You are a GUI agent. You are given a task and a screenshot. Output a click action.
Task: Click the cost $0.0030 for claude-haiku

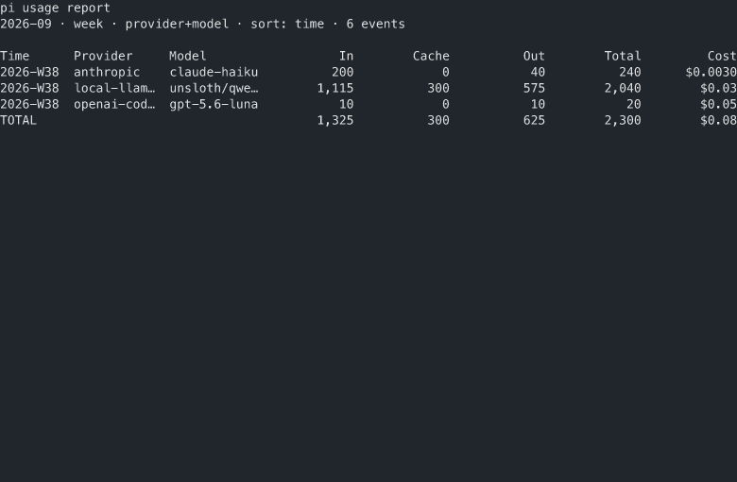click(711, 72)
